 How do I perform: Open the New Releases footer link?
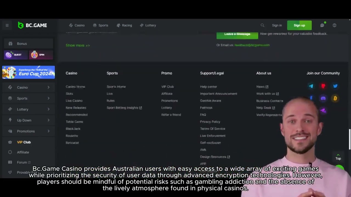click(76, 108)
